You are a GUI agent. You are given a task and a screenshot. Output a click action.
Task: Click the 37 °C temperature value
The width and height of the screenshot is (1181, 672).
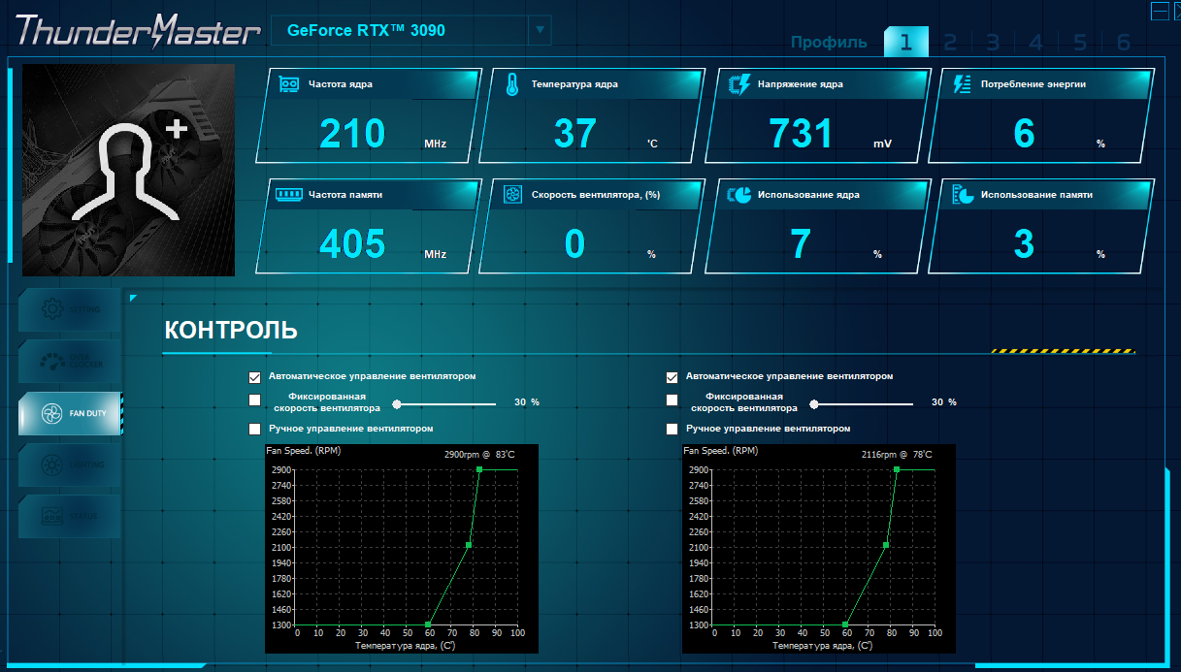575,134
